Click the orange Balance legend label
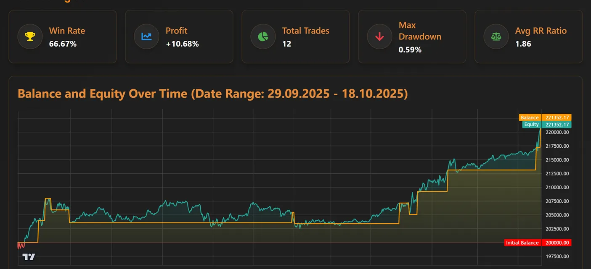This screenshot has height=269, width=591. (530, 118)
